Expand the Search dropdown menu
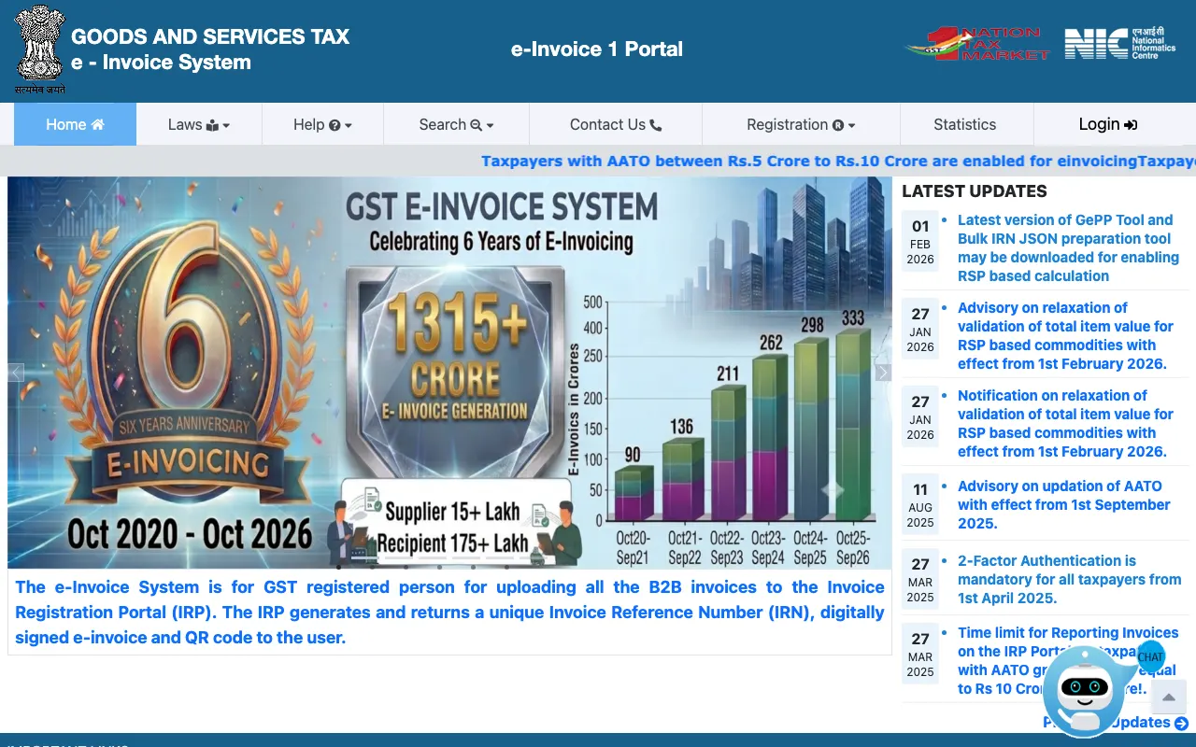The width and height of the screenshot is (1196, 747). [x=456, y=124]
